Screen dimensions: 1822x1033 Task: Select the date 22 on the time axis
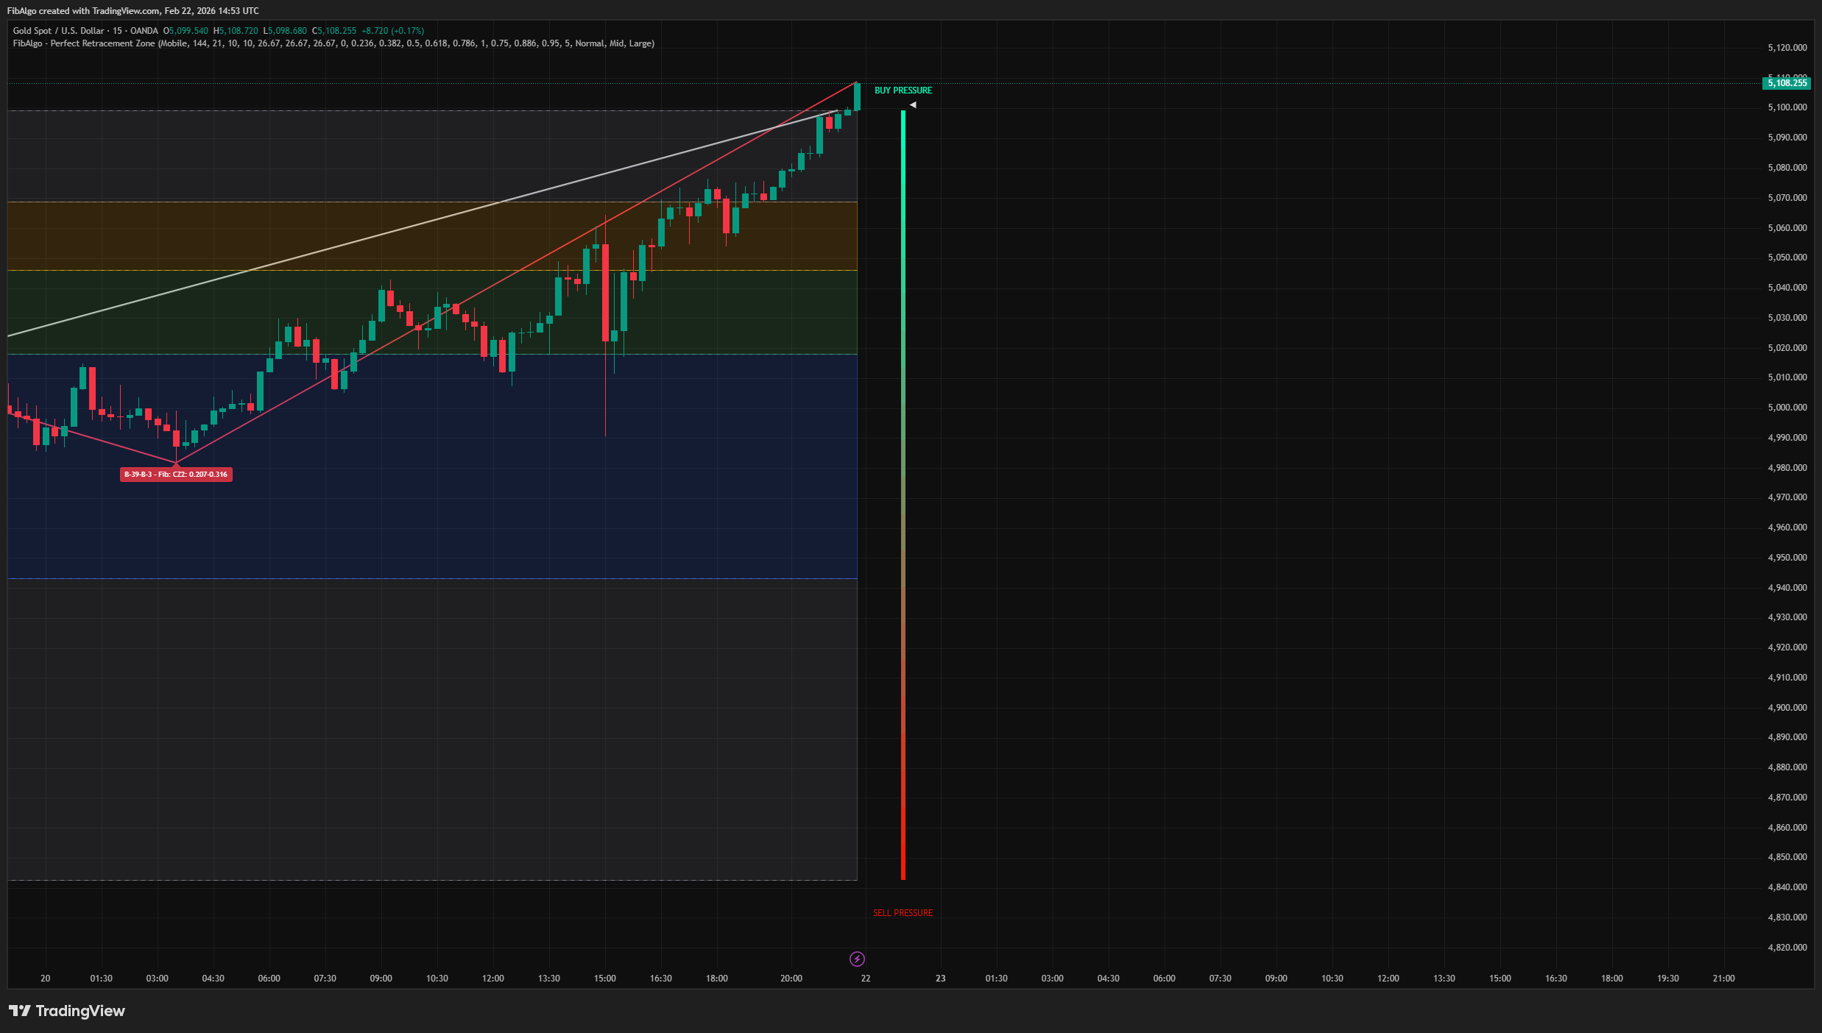(x=865, y=978)
